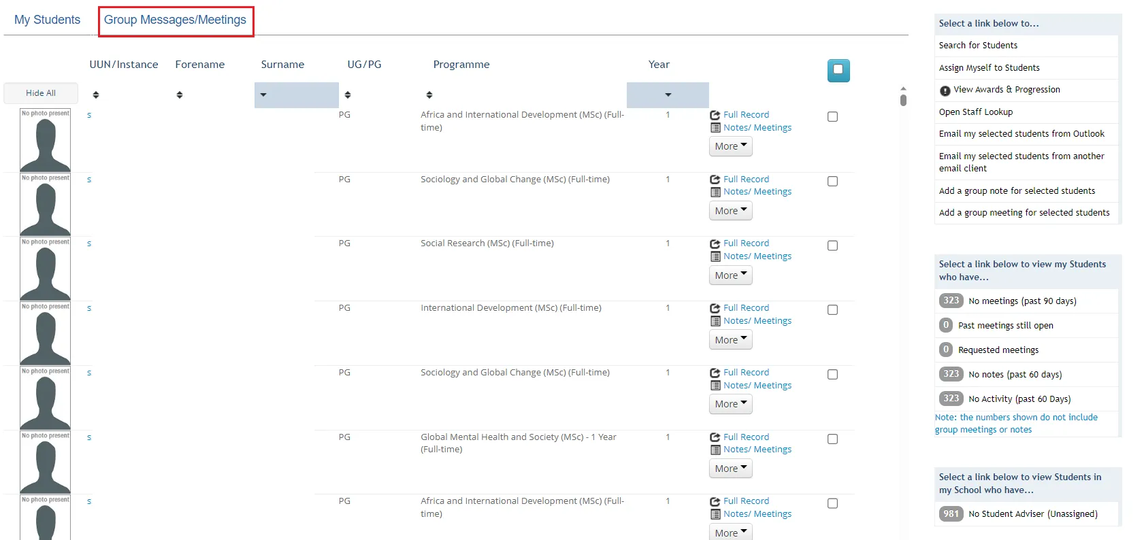Open Staff Lookup from the sidebar
The height and width of the screenshot is (540, 1144).
coord(976,112)
